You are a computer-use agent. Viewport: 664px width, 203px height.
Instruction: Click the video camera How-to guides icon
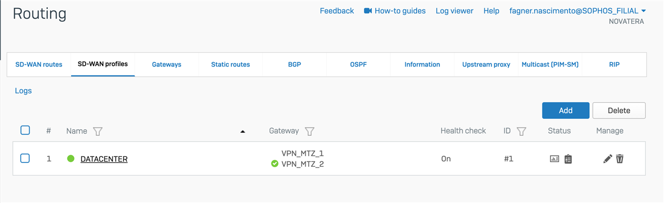click(x=368, y=11)
